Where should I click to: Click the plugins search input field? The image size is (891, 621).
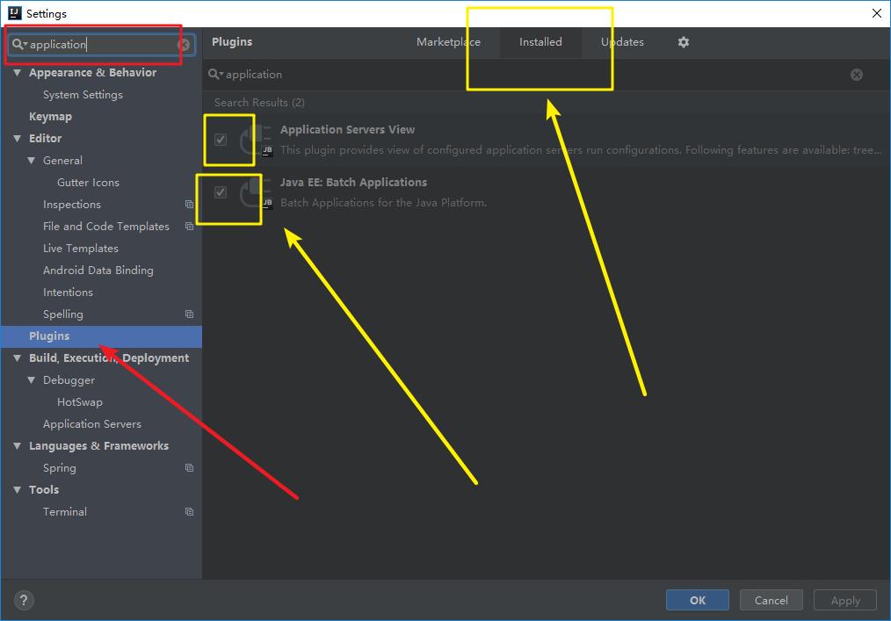[534, 75]
